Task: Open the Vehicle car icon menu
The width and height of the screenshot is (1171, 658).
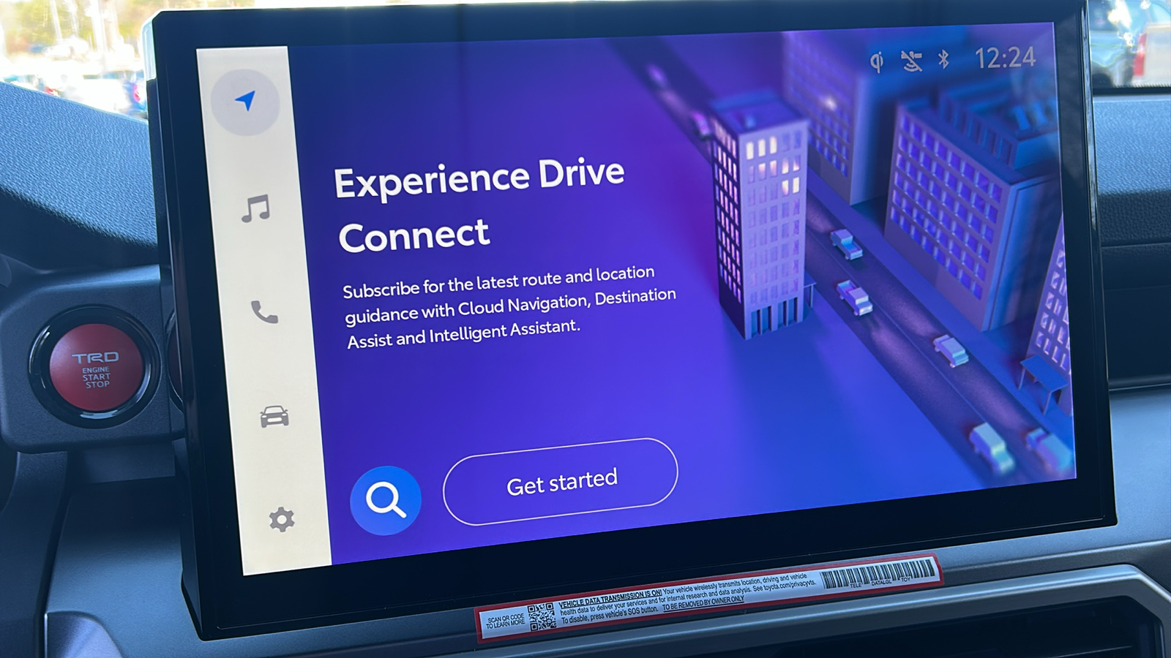Action: [x=274, y=417]
